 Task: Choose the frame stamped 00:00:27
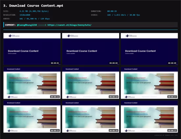pos(149,117)
